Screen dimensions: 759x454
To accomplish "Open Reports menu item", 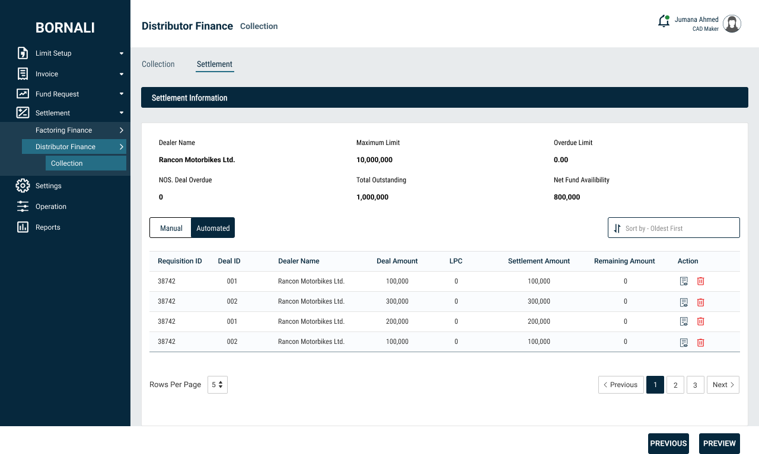I will pyautogui.click(x=48, y=227).
